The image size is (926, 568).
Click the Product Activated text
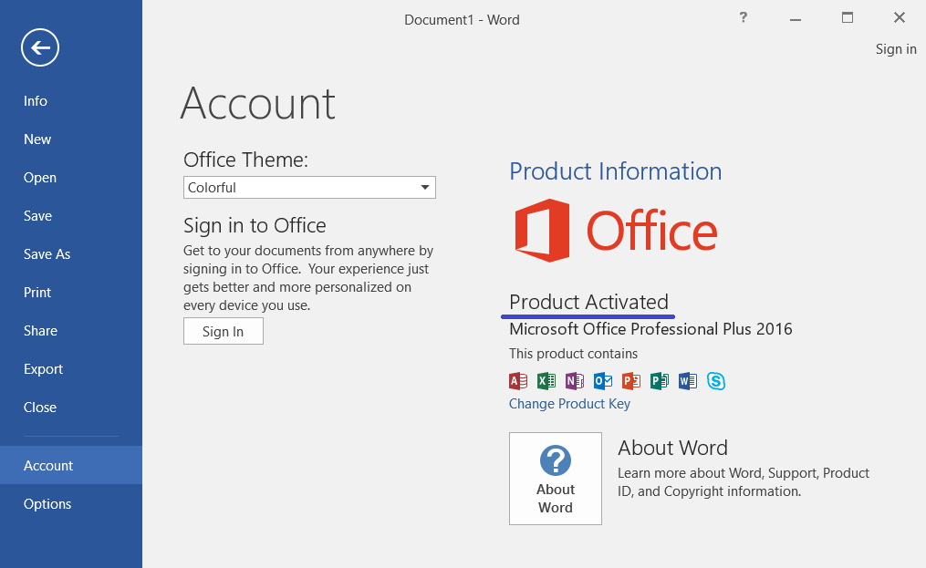click(588, 302)
